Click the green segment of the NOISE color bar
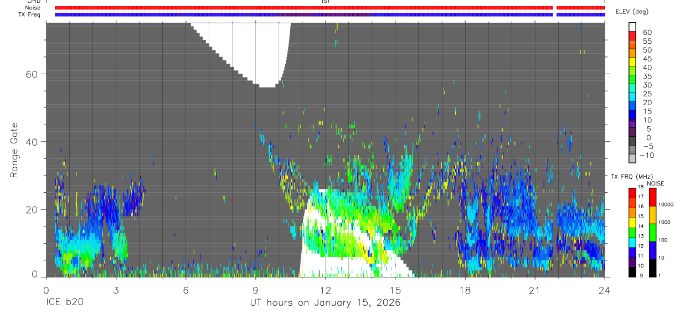The height and width of the screenshot is (314, 680). pyautogui.click(x=652, y=232)
